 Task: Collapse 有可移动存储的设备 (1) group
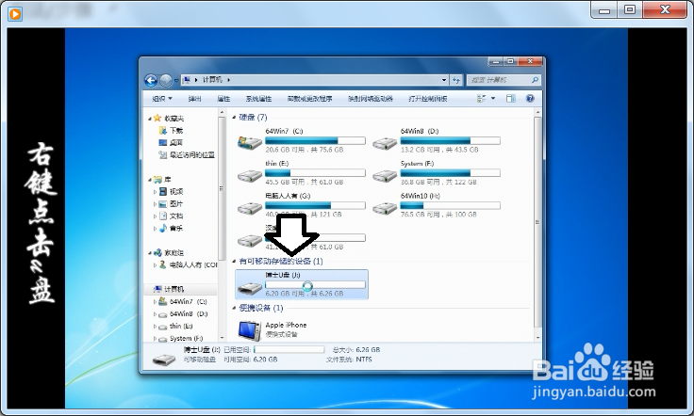point(234,261)
